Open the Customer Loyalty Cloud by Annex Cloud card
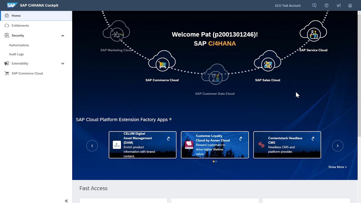Viewport: 361px width, 203px height. (x=215, y=145)
